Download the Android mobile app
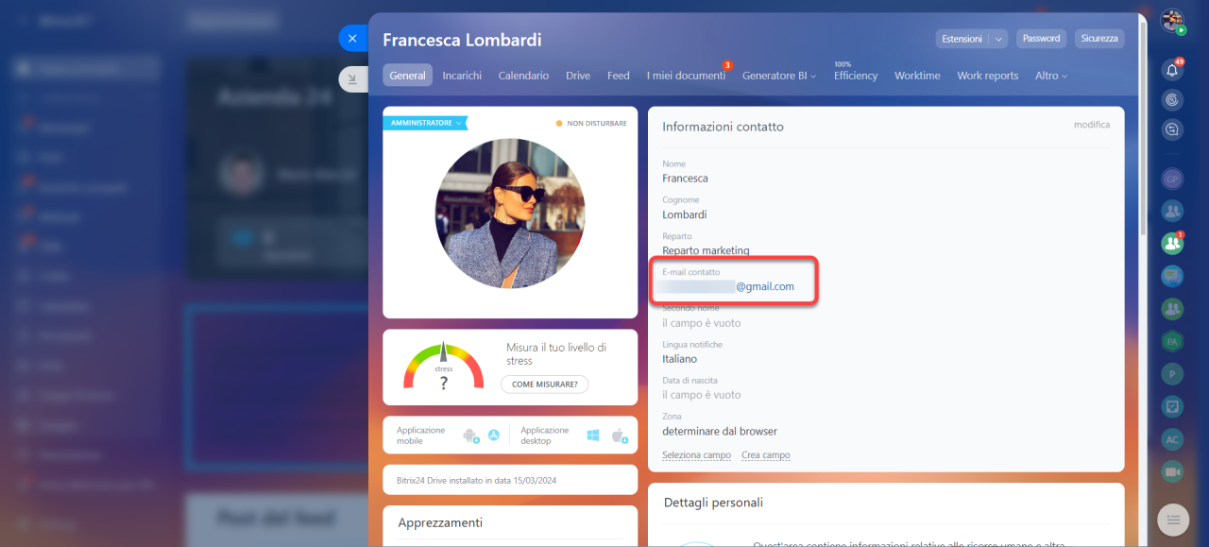 pos(469,436)
